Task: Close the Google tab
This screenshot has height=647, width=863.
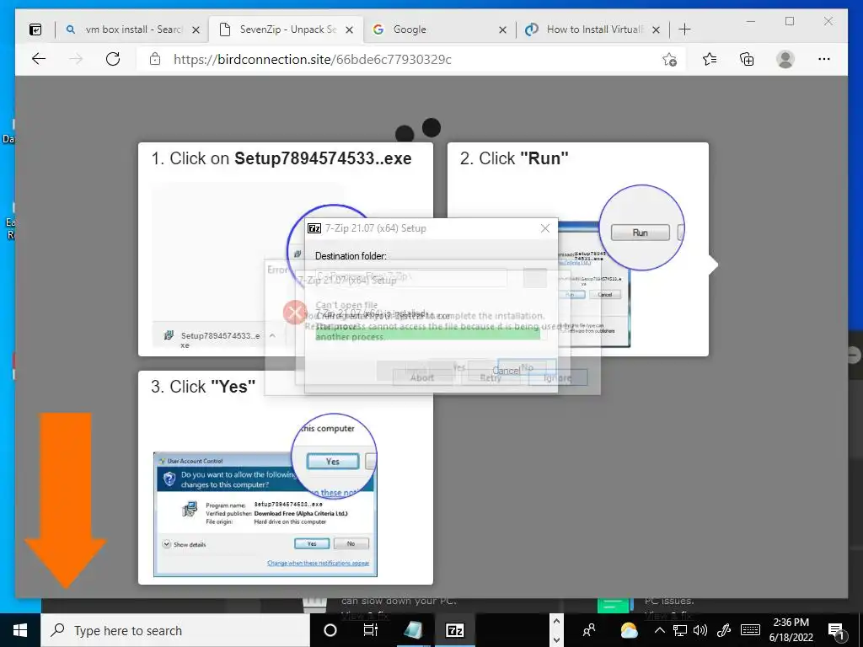Action: tap(502, 30)
